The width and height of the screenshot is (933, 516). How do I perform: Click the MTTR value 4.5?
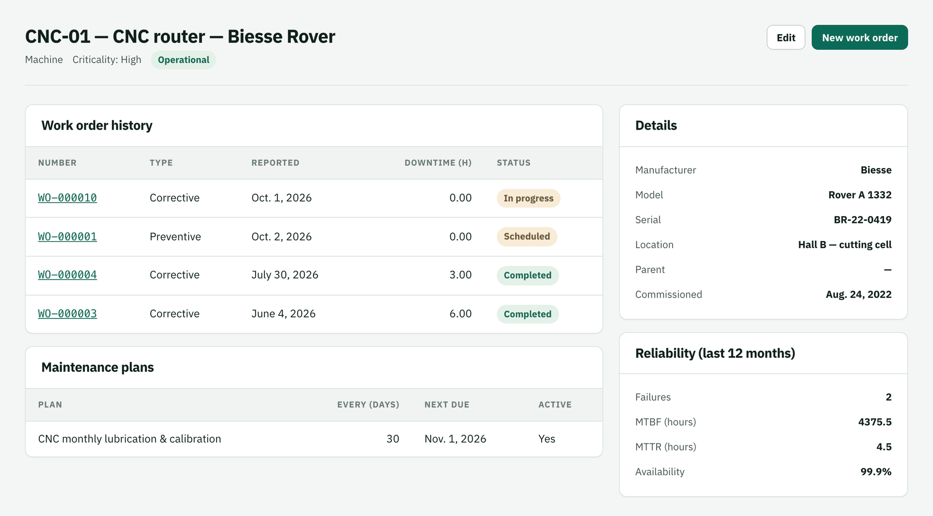(884, 447)
